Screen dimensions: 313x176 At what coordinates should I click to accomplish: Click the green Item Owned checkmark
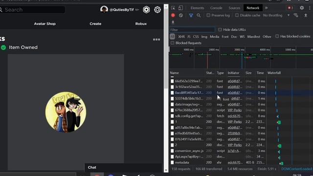click(3, 47)
